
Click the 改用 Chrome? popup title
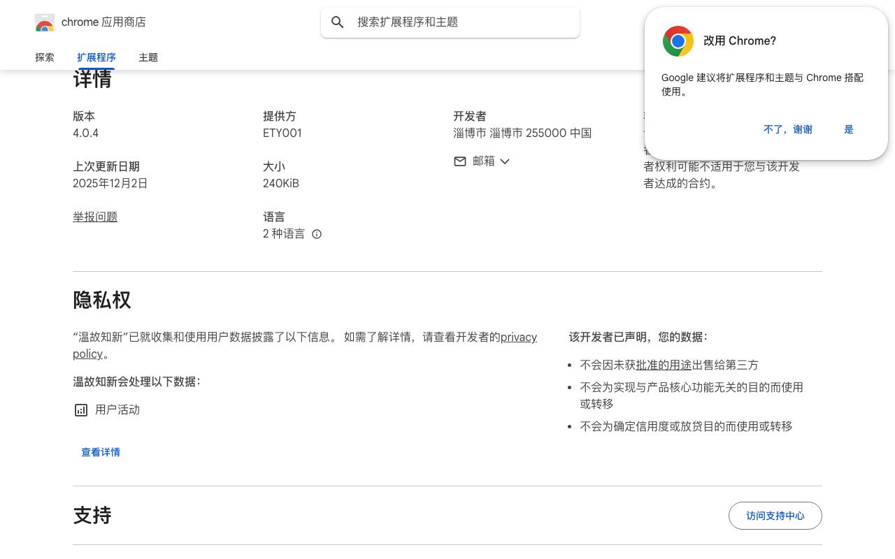(740, 41)
